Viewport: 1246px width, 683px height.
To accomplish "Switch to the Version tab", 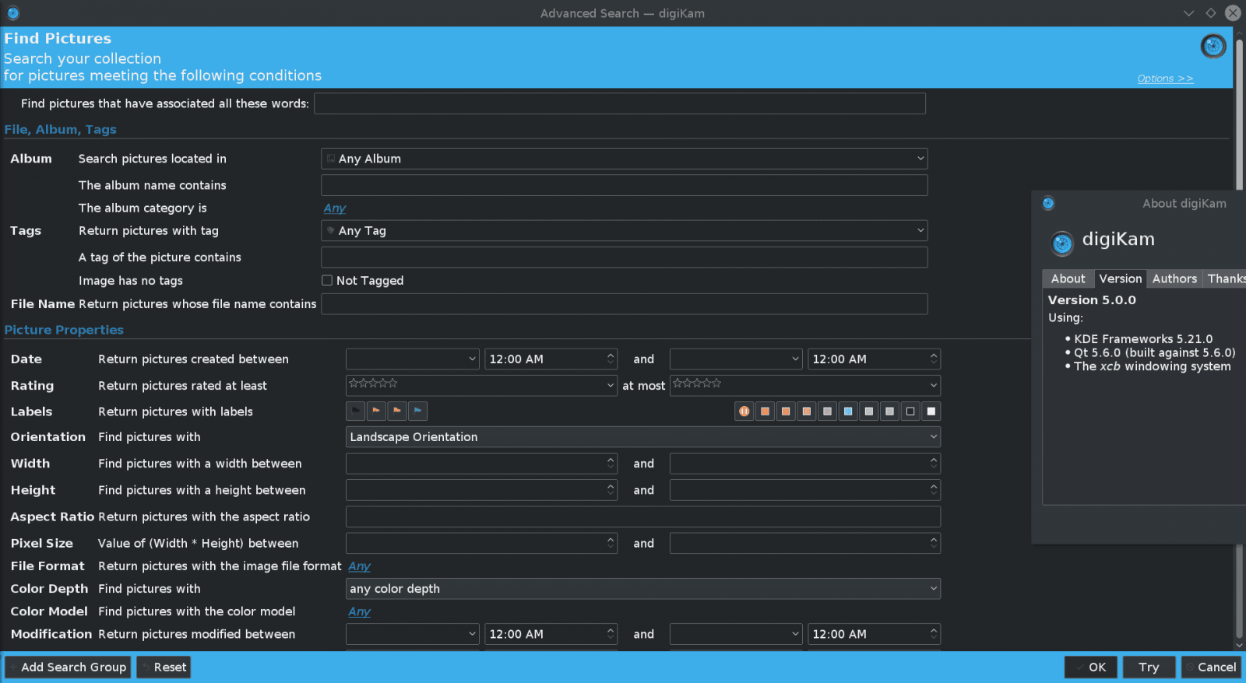I will [1120, 278].
